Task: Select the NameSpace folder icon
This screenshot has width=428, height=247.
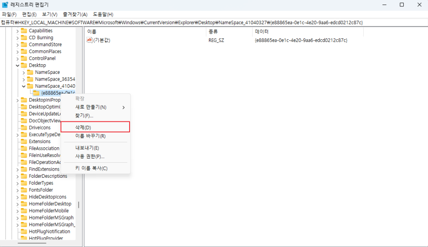Action: [30, 72]
